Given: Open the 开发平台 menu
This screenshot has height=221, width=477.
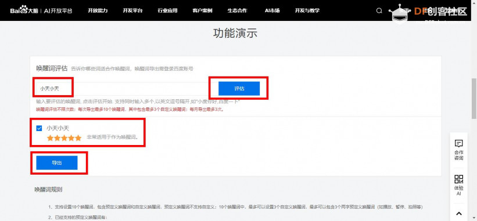Looking at the screenshot, I should tap(132, 10).
